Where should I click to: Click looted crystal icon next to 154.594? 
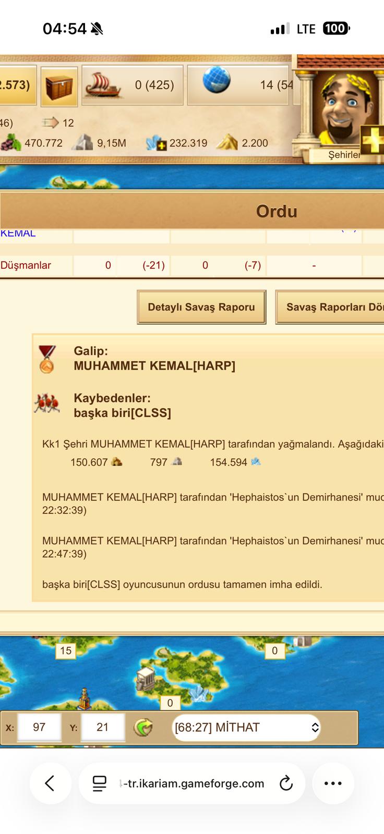pos(256,461)
